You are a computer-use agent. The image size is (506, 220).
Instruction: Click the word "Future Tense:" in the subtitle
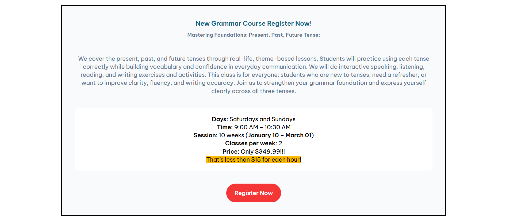(303, 35)
